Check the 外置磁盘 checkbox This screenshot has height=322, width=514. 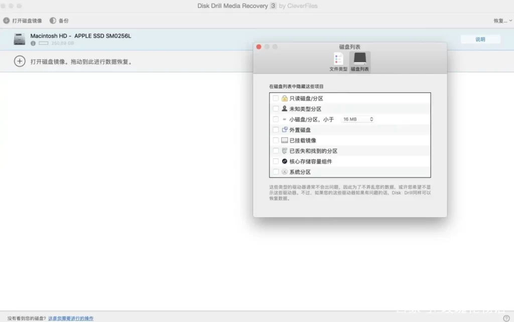[276, 130]
